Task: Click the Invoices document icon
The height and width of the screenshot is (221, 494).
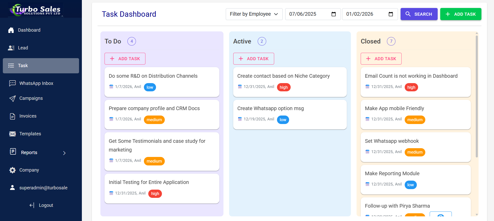Action: pos(12,116)
